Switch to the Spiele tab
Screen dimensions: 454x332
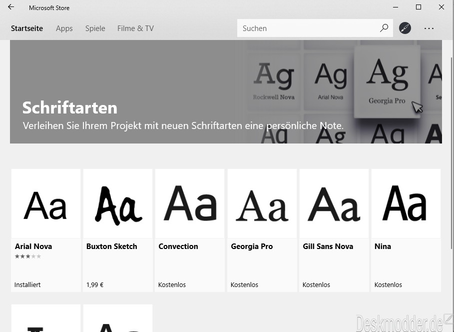click(x=95, y=28)
